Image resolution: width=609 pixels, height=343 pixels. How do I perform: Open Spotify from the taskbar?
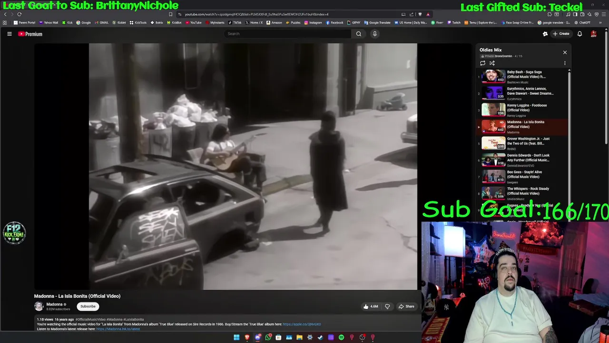[341, 337]
